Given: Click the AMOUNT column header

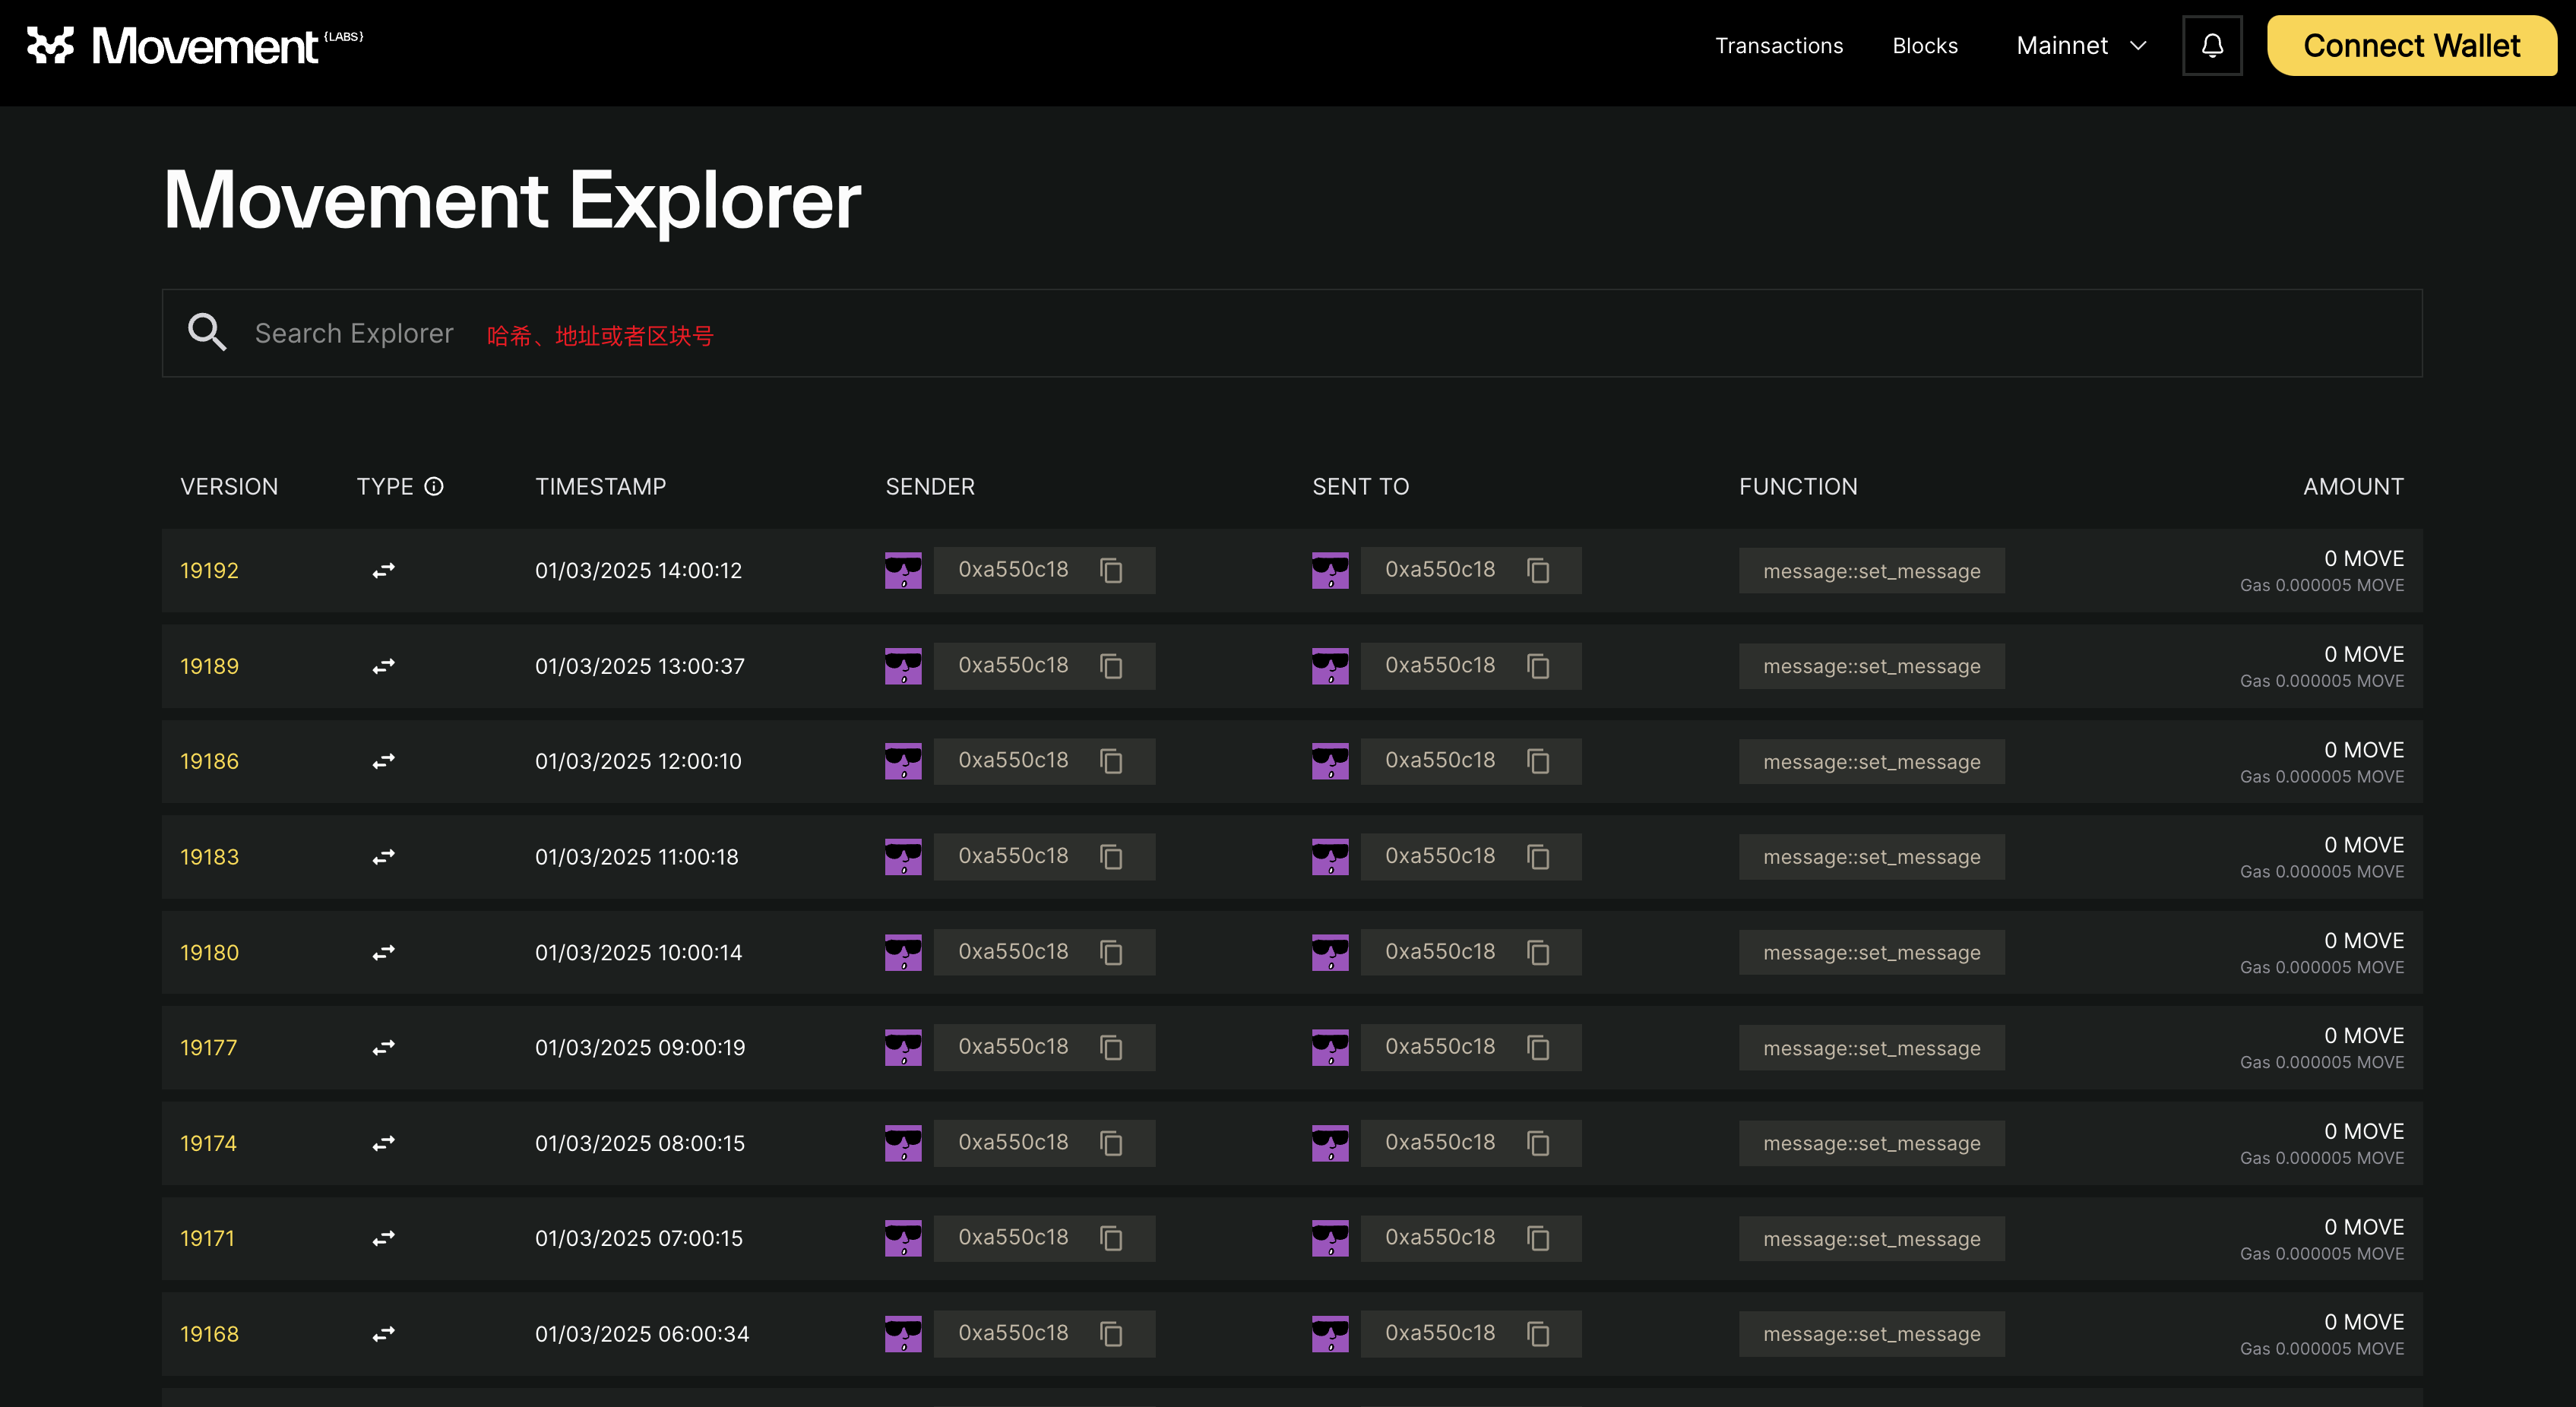Looking at the screenshot, I should click(2353, 487).
